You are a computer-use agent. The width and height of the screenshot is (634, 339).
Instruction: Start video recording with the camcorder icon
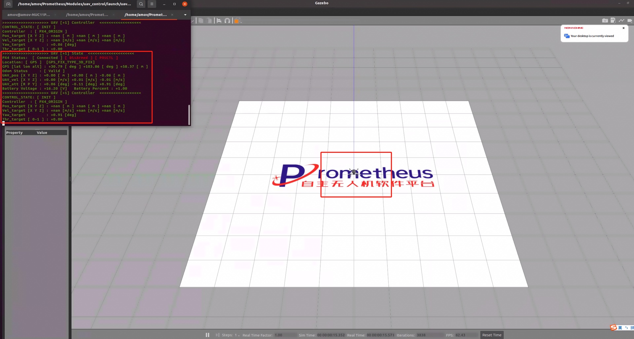click(629, 20)
